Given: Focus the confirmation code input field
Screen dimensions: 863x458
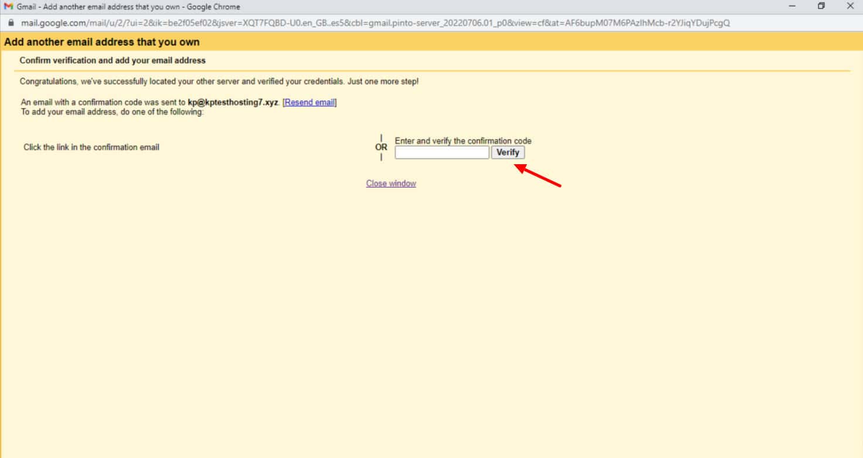Looking at the screenshot, I should [x=442, y=152].
